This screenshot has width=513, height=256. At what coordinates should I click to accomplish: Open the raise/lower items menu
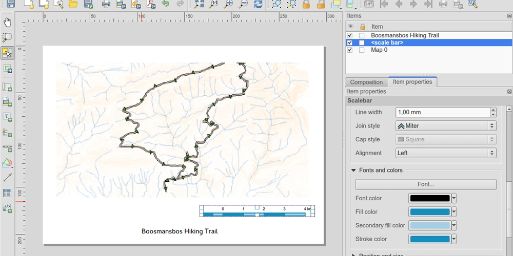[337, 4]
